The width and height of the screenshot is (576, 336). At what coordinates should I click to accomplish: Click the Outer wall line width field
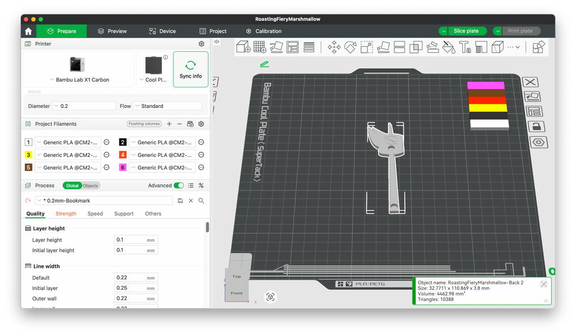coord(136,298)
